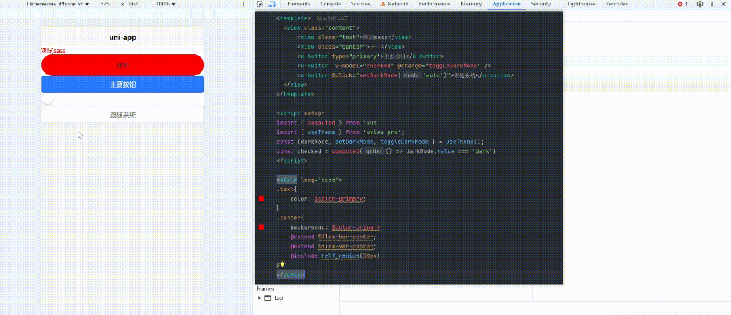Expand the top frame tree item
Viewport: 731px width, 315px height.
259,298
